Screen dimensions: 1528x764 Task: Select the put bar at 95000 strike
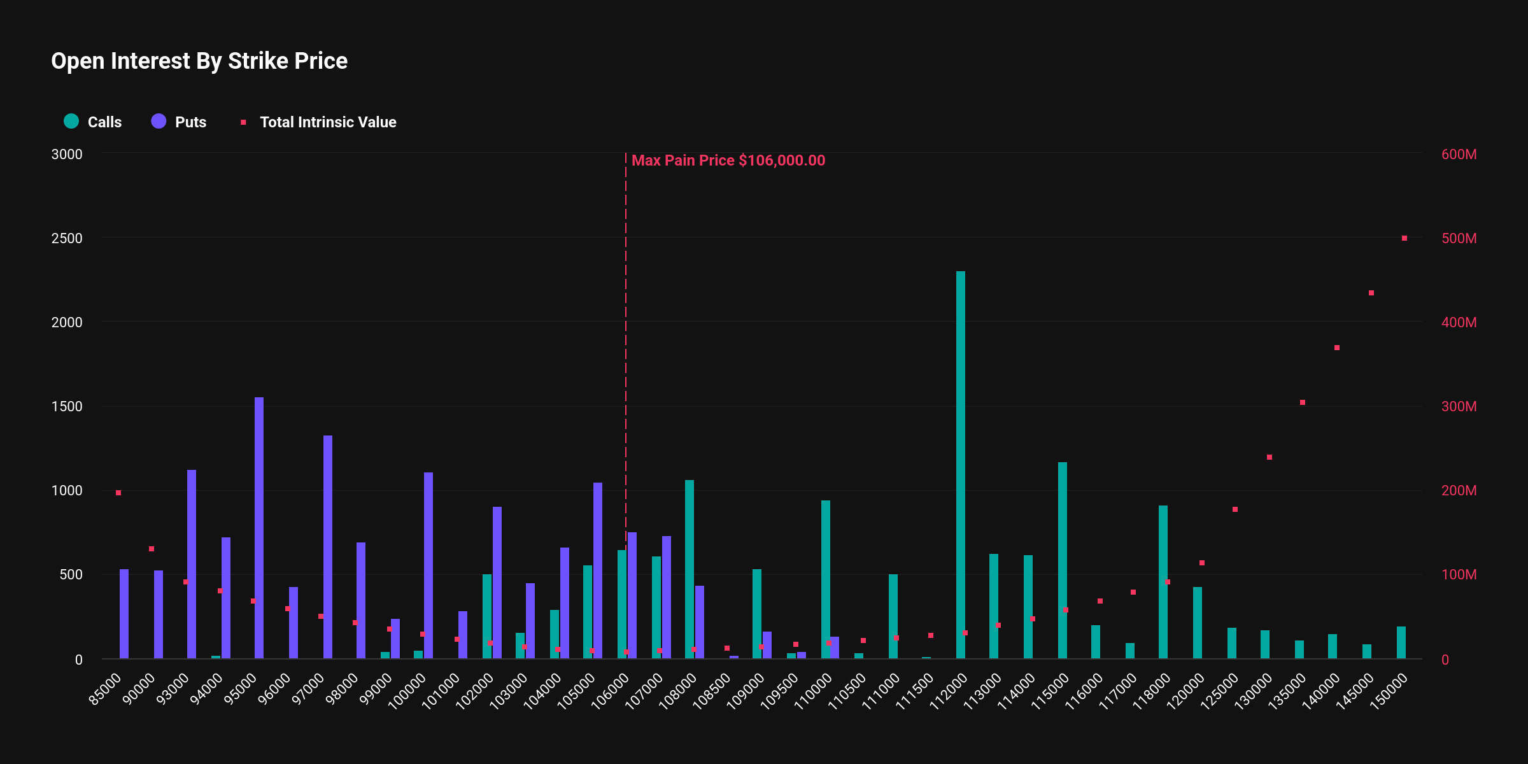(x=259, y=528)
